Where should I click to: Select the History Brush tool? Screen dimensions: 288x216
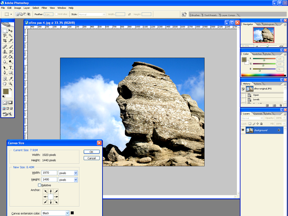click(x=10, y=52)
